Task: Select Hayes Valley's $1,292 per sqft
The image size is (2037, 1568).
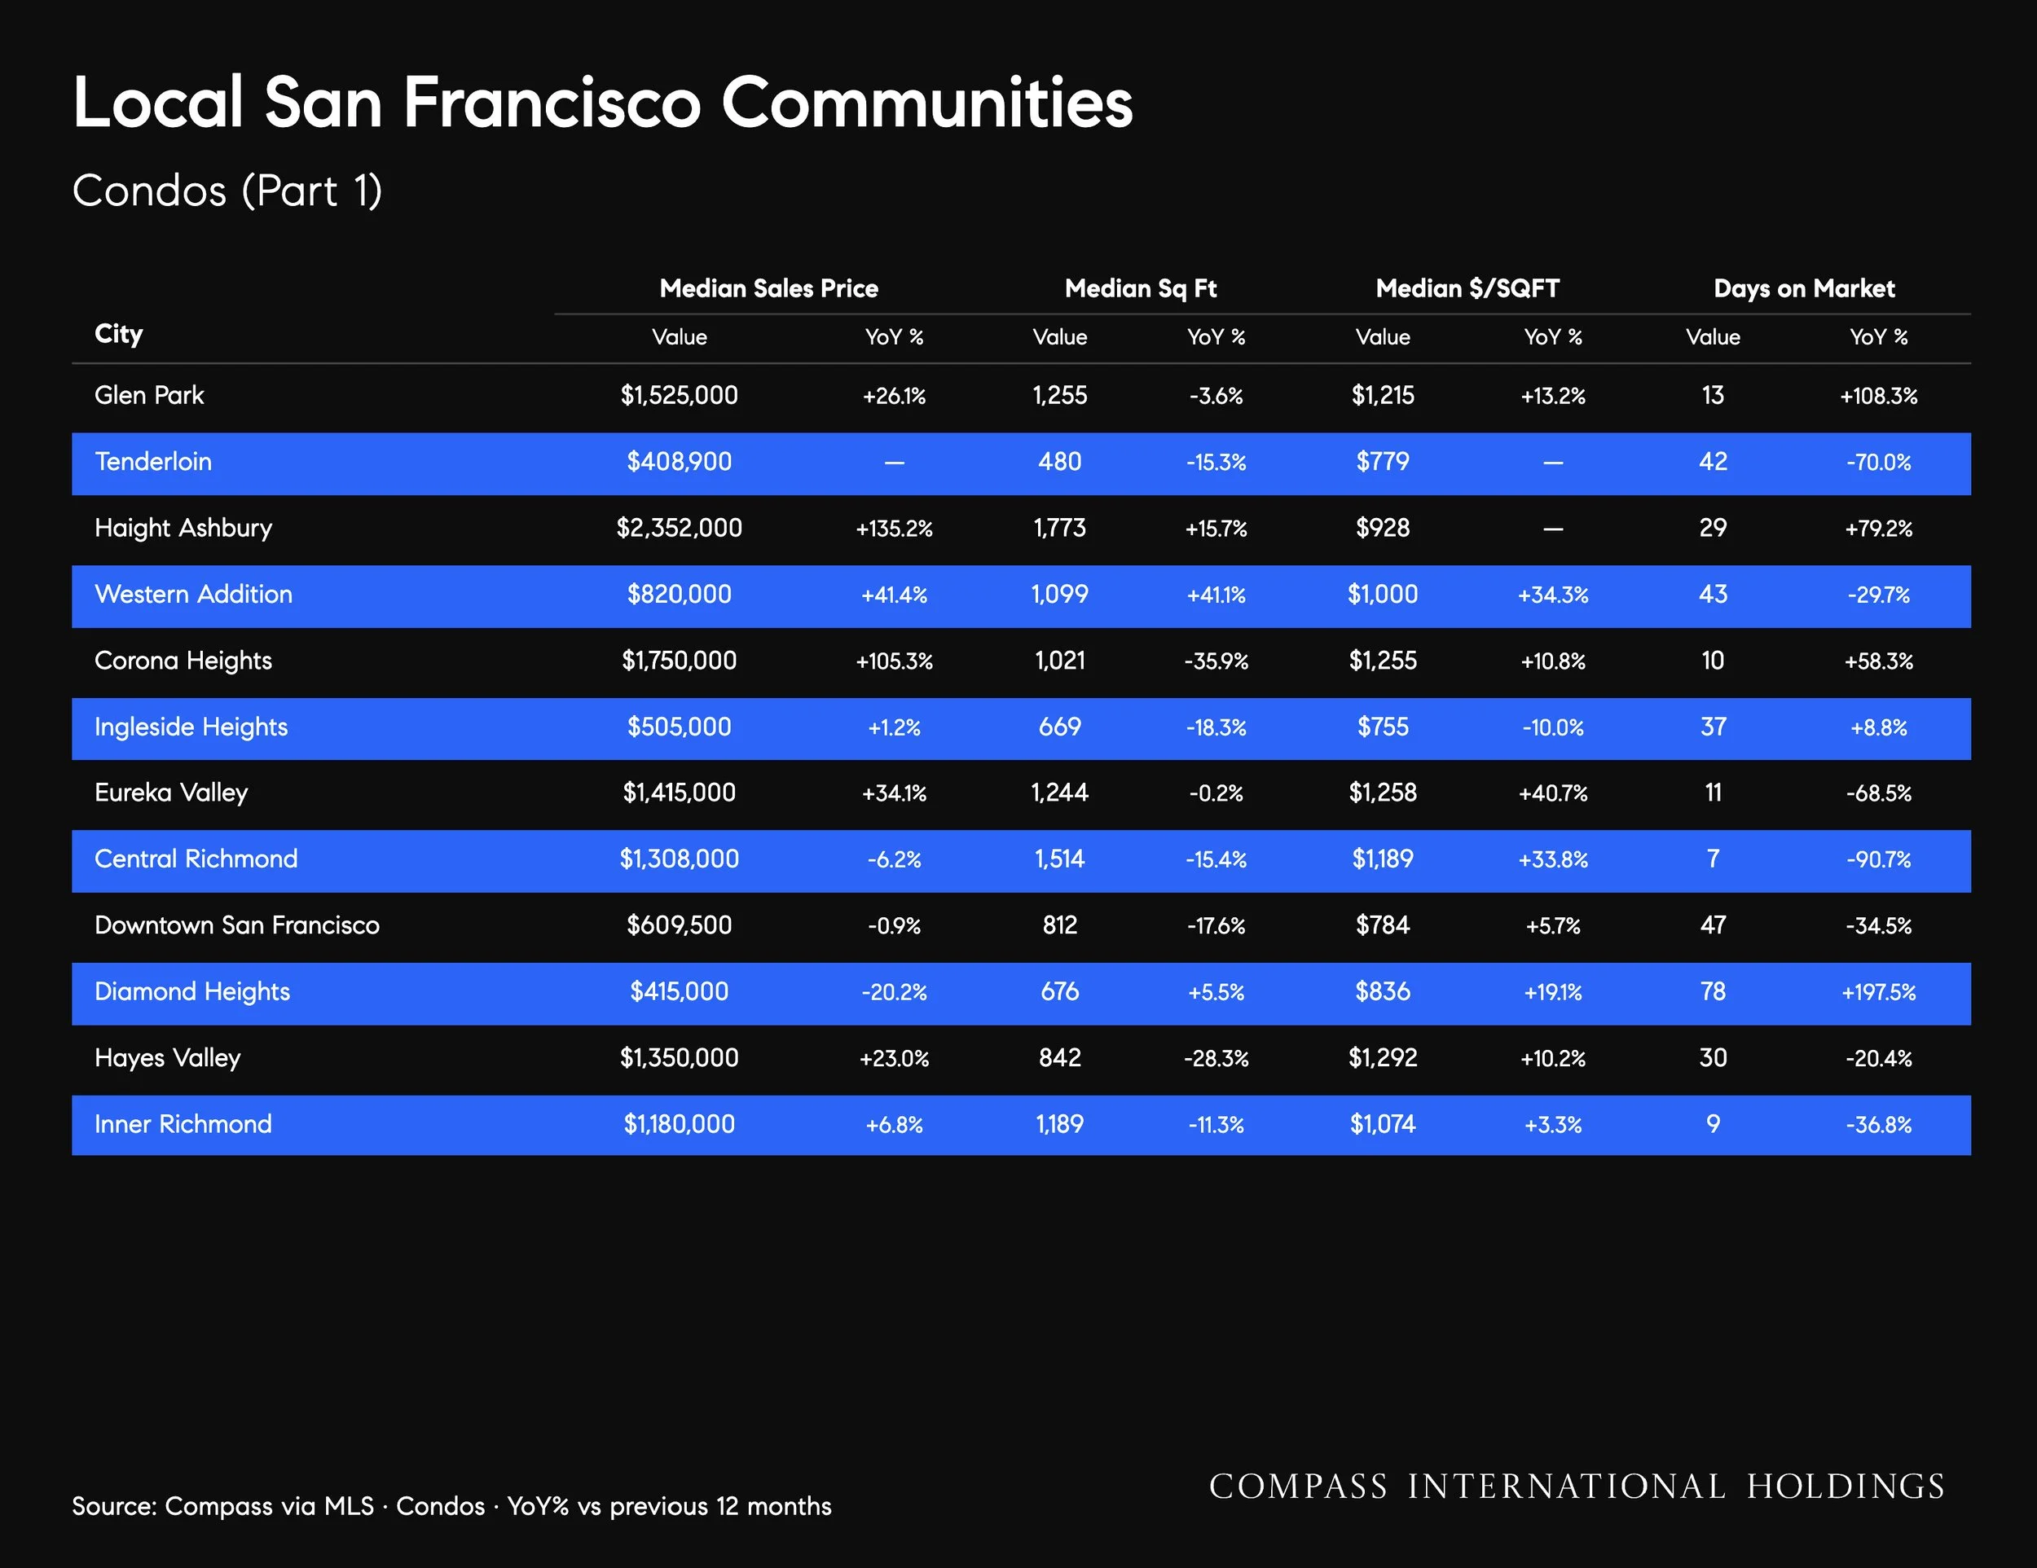Action: [x=1382, y=1058]
